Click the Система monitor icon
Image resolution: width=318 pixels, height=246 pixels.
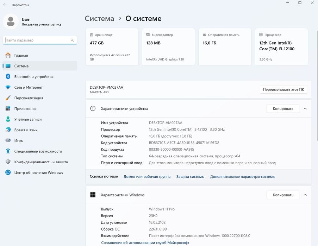click(8, 66)
